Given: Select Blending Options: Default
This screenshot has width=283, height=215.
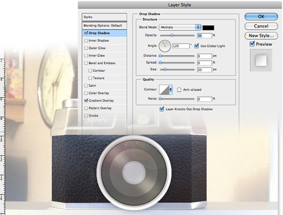Looking at the screenshot, I should (x=104, y=25).
